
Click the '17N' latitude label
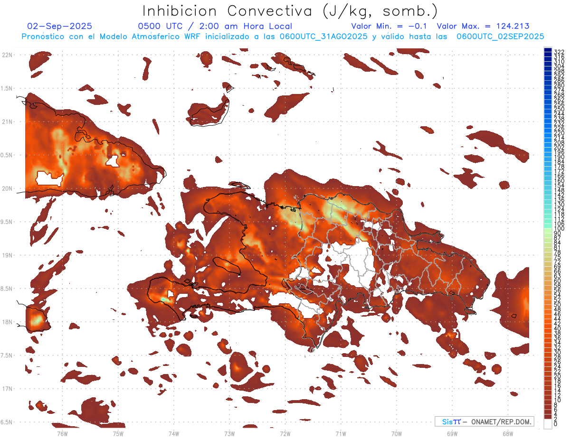(7, 389)
